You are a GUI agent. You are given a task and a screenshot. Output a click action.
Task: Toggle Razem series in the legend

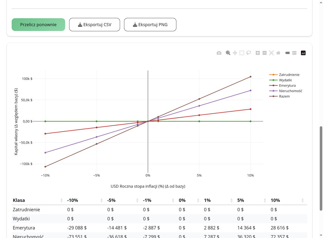[x=279, y=96]
